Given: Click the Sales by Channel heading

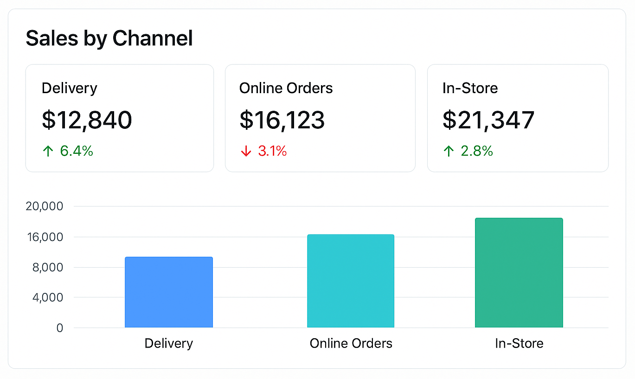Looking at the screenshot, I should (x=109, y=38).
